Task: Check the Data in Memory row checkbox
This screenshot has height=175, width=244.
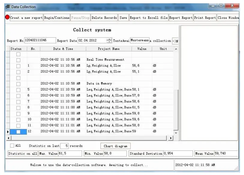Action: (18, 84)
